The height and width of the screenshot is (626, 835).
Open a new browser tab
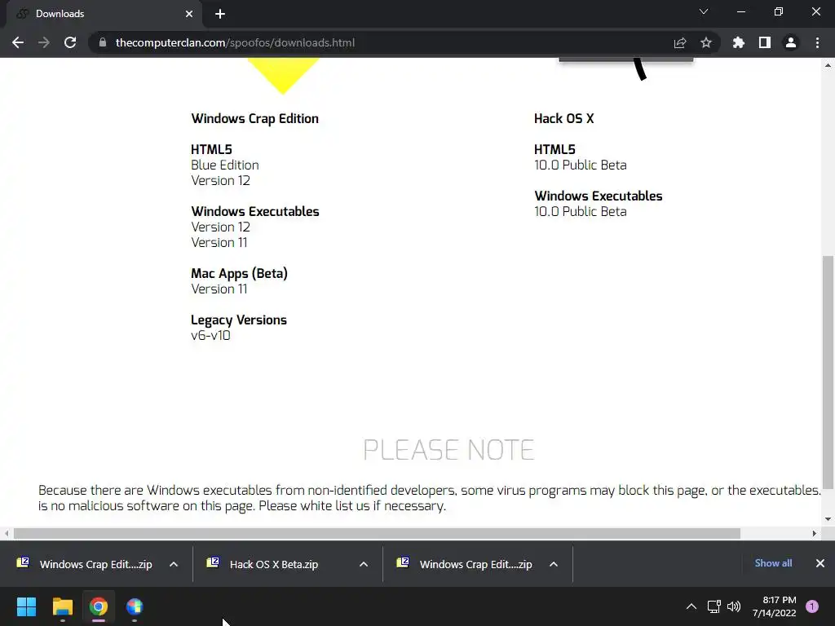(x=220, y=14)
